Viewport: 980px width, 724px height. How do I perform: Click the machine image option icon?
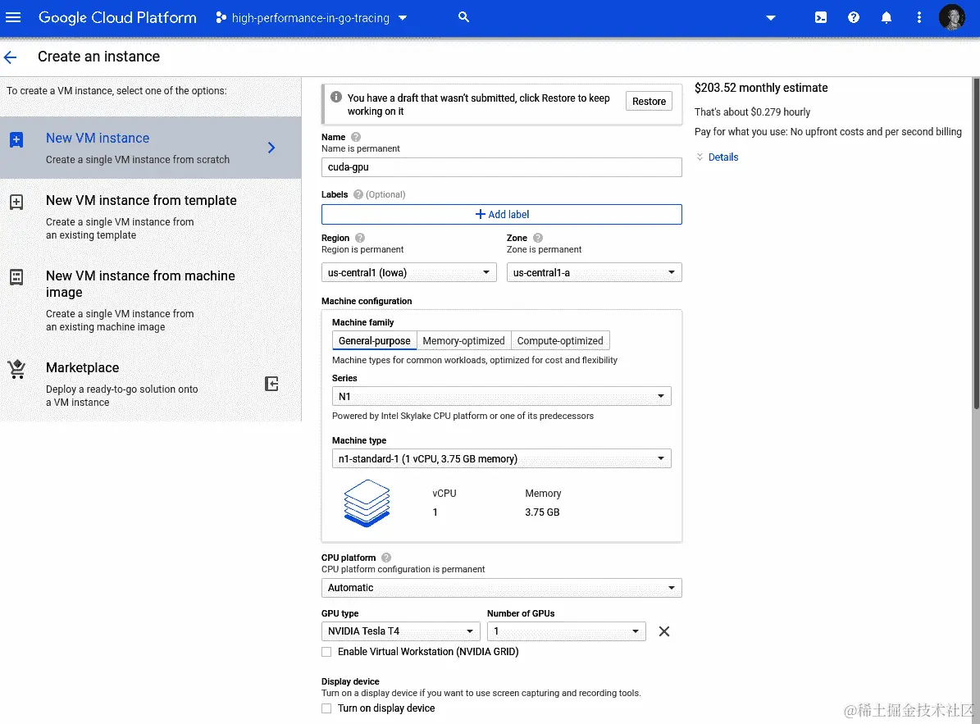17,277
